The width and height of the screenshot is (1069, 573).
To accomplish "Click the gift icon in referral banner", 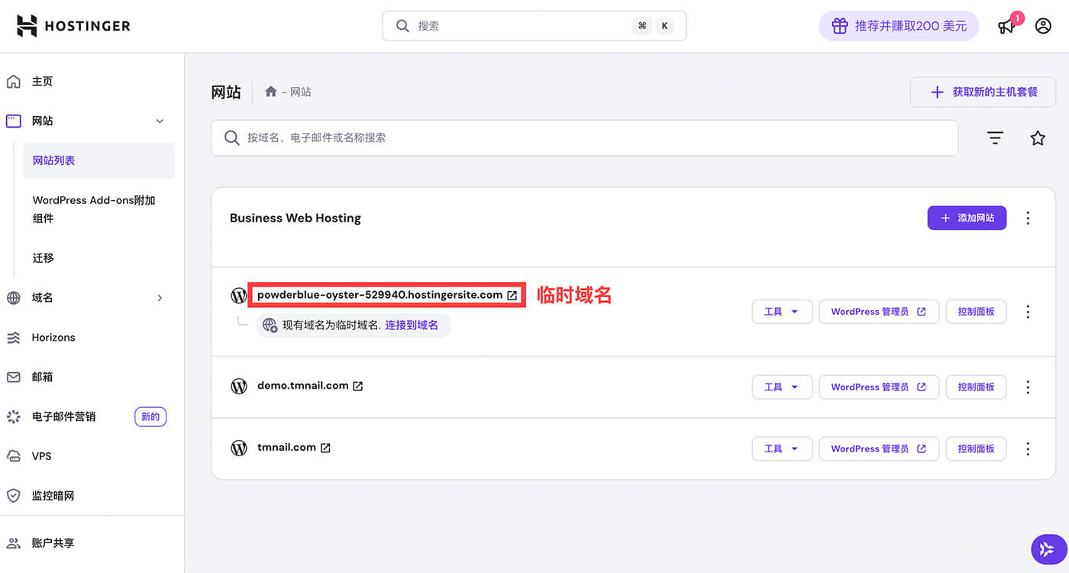I will [840, 26].
